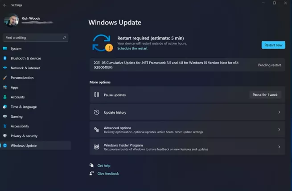Image resolution: width=292 pixels, height=191 pixels.
Task: Click the Restart now button
Action: click(x=273, y=45)
